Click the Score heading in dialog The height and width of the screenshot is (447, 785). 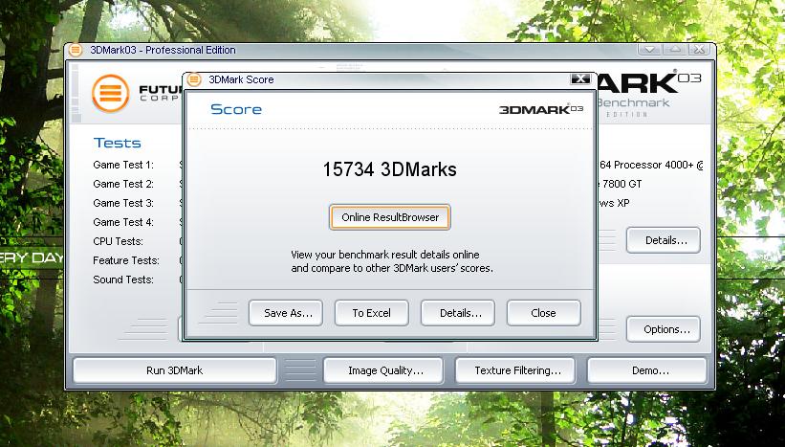[236, 109]
